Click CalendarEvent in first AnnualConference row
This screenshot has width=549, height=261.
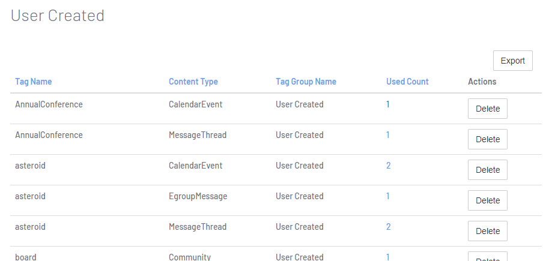click(195, 104)
